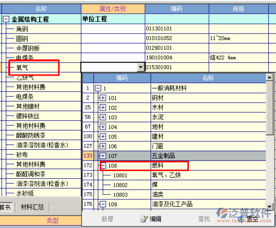Screen dimensions: 276x228
Task: Switch to the 材料汇总 tab
Action: pos(32,207)
